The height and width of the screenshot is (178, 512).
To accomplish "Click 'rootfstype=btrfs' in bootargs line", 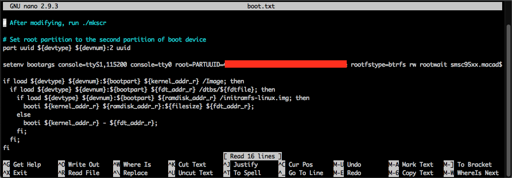I will (x=378, y=65).
